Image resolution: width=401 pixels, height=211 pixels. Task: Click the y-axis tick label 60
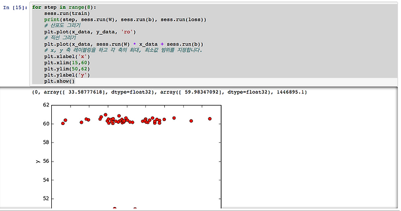tap(46, 124)
